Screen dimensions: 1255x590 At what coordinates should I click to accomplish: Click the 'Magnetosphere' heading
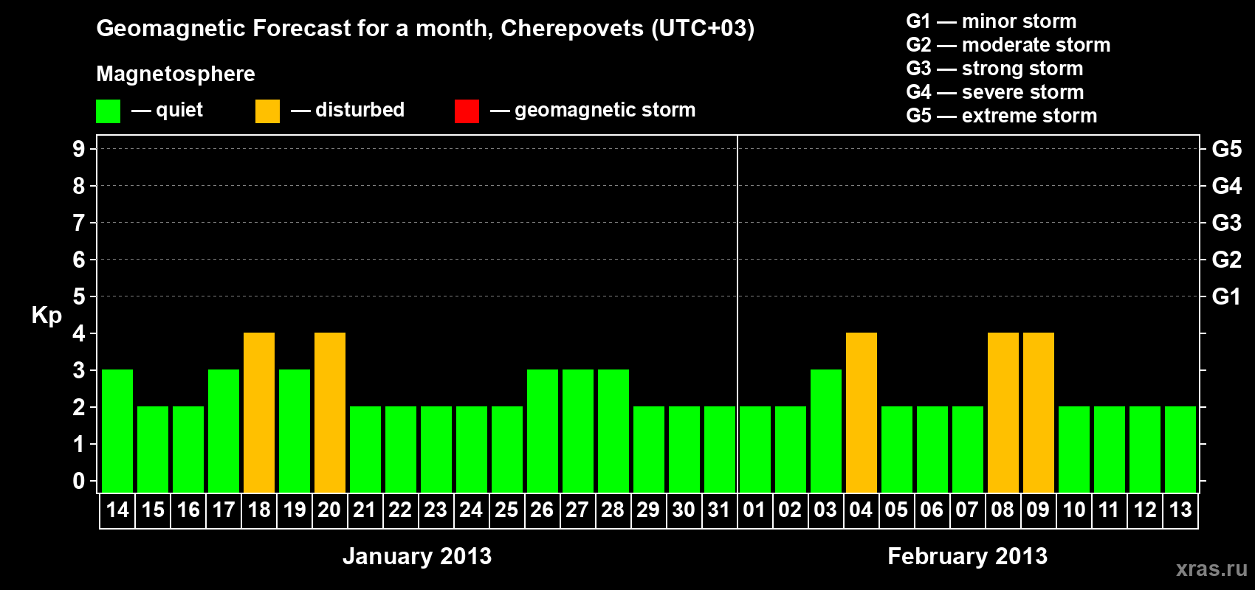pos(176,74)
